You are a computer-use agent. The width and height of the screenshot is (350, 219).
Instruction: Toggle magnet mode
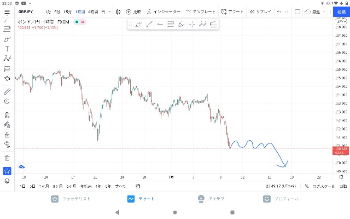tap(7, 115)
